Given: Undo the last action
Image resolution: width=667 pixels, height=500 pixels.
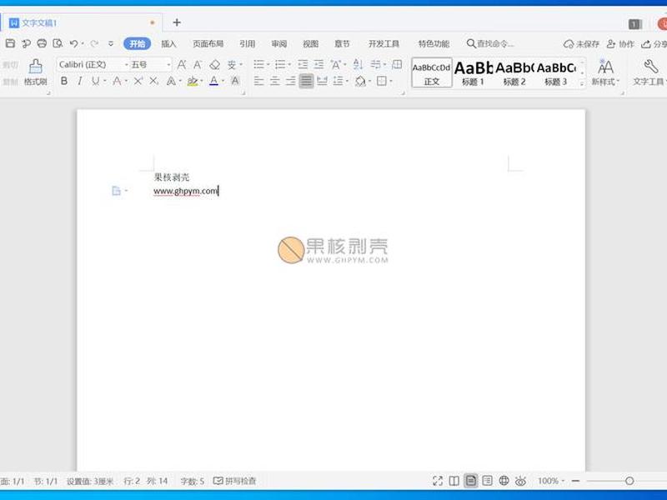Looking at the screenshot, I should pos(73,43).
